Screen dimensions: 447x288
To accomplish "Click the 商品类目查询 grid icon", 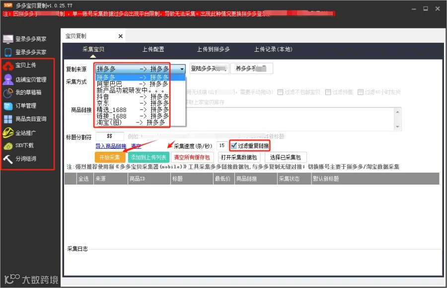I will click(x=8, y=119).
